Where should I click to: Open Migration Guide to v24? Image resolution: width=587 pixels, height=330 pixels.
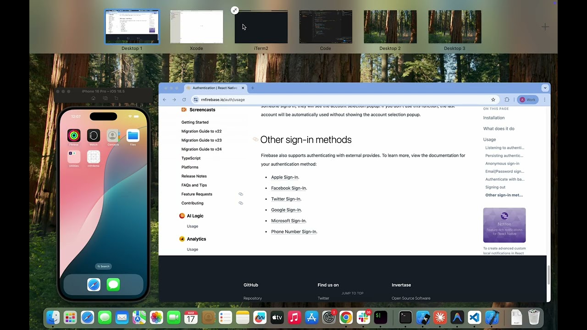coord(201,149)
